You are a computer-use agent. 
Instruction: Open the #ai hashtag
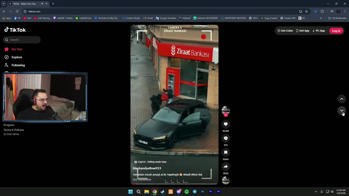click(x=200, y=174)
